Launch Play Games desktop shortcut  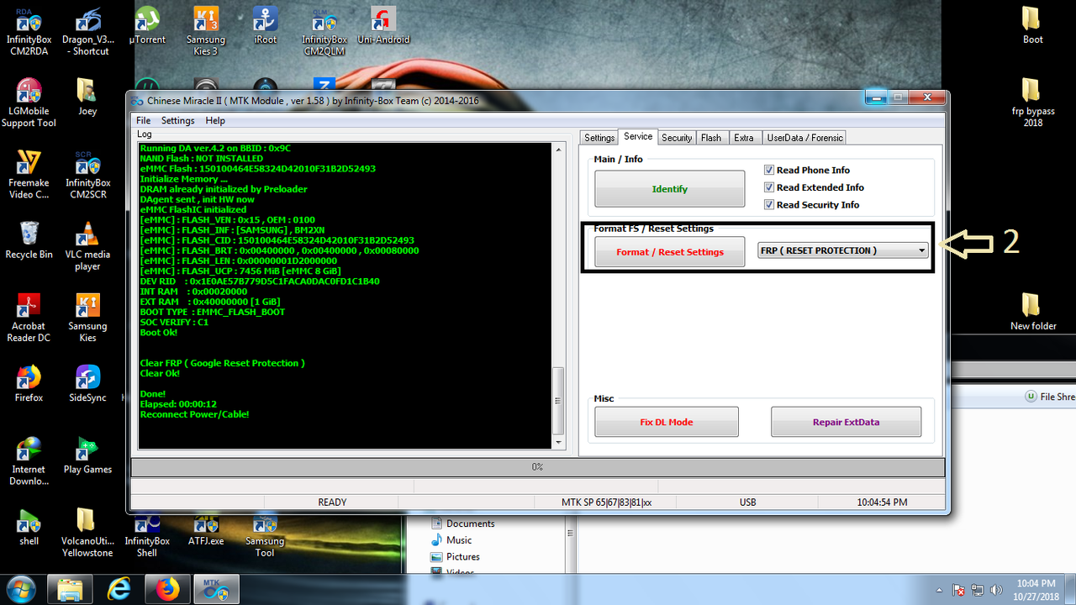coord(87,456)
